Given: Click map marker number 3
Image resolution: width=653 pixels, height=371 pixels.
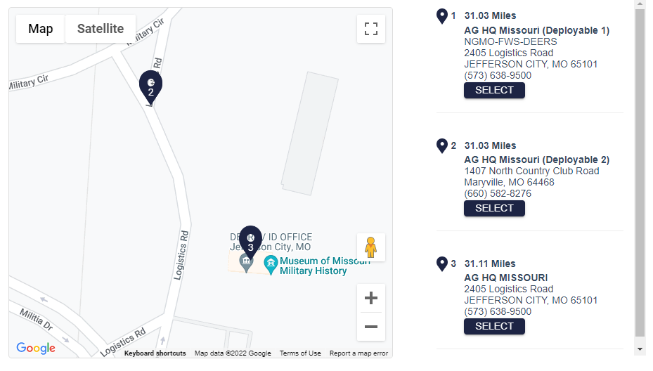Looking at the screenshot, I should pyautogui.click(x=250, y=242).
